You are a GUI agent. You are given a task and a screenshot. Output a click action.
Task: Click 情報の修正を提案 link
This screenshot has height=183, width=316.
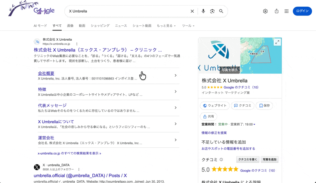pyautogui.click(x=214, y=133)
